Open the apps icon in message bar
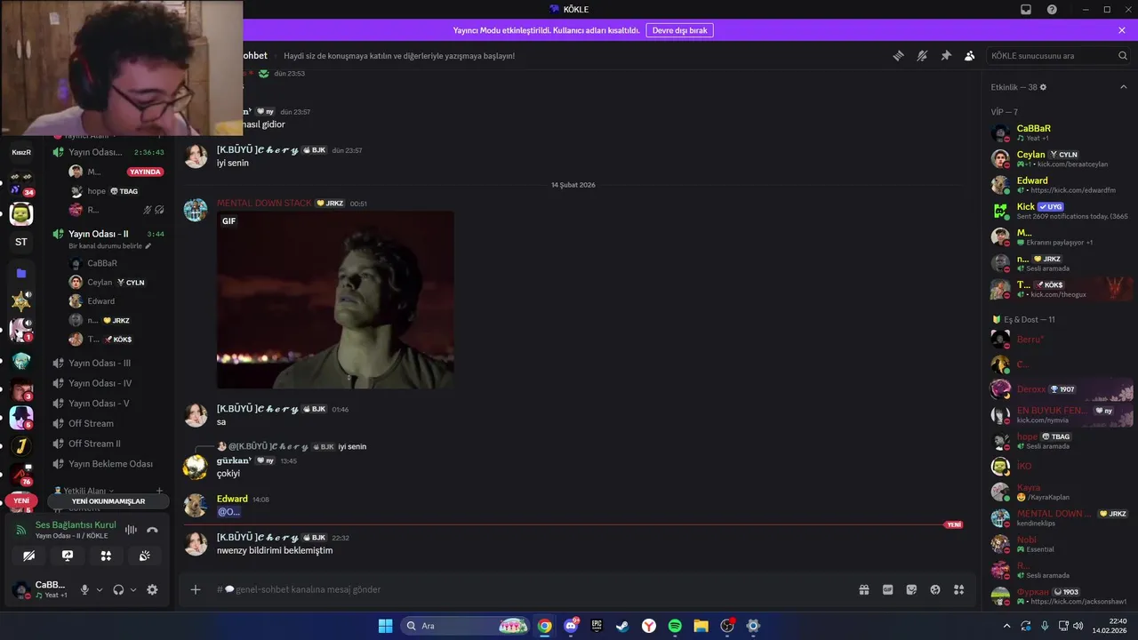The width and height of the screenshot is (1138, 640). [958, 589]
